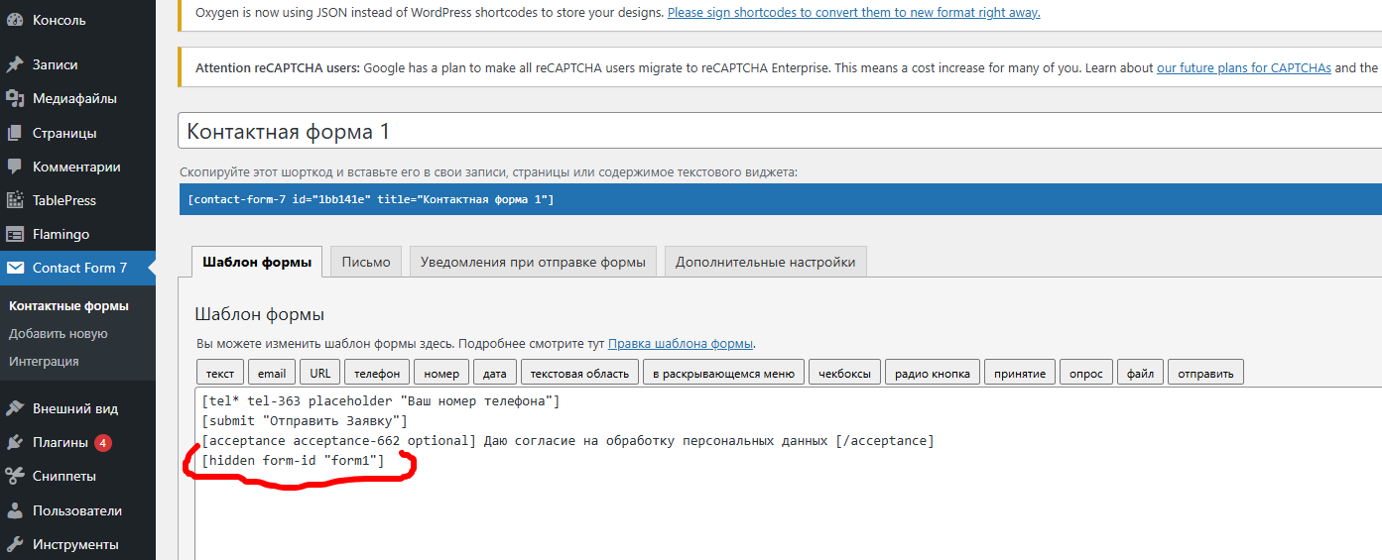Click the опрос tag button
The height and width of the screenshot is (560, 1382).
1086,373
